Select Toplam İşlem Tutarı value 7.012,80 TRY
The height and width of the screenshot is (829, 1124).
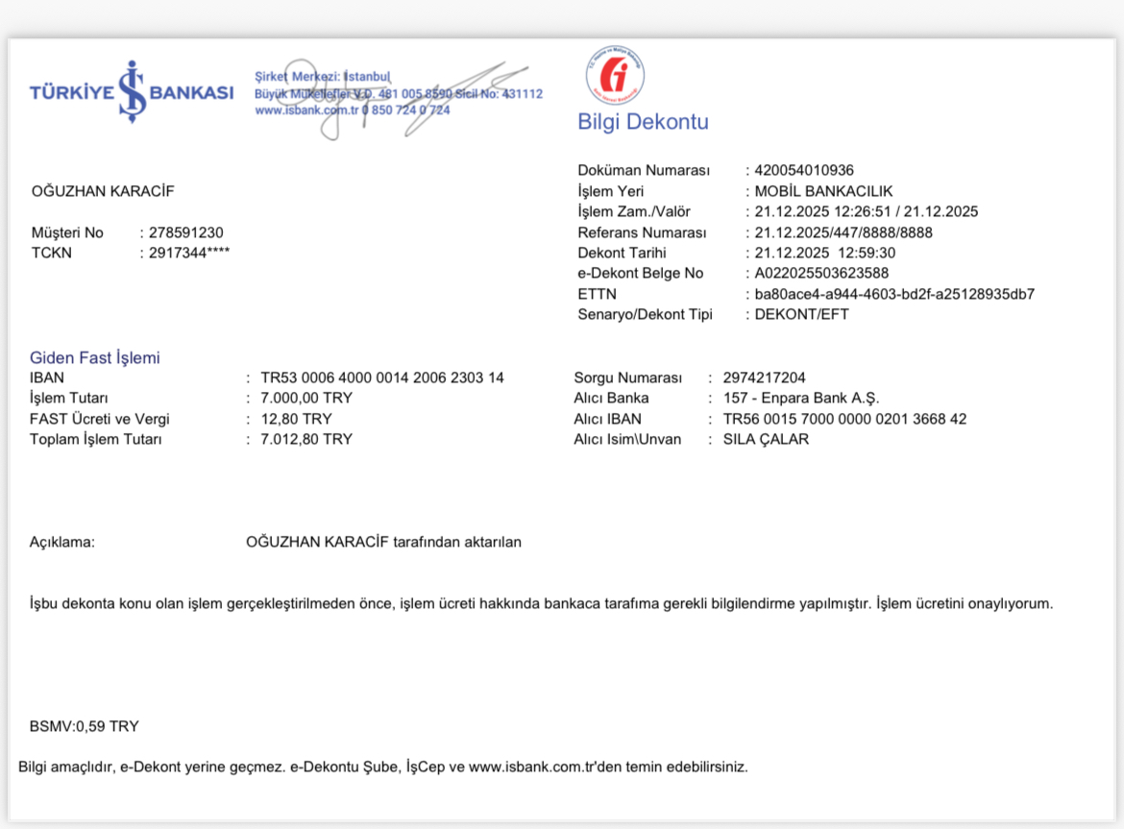(306, 439)
